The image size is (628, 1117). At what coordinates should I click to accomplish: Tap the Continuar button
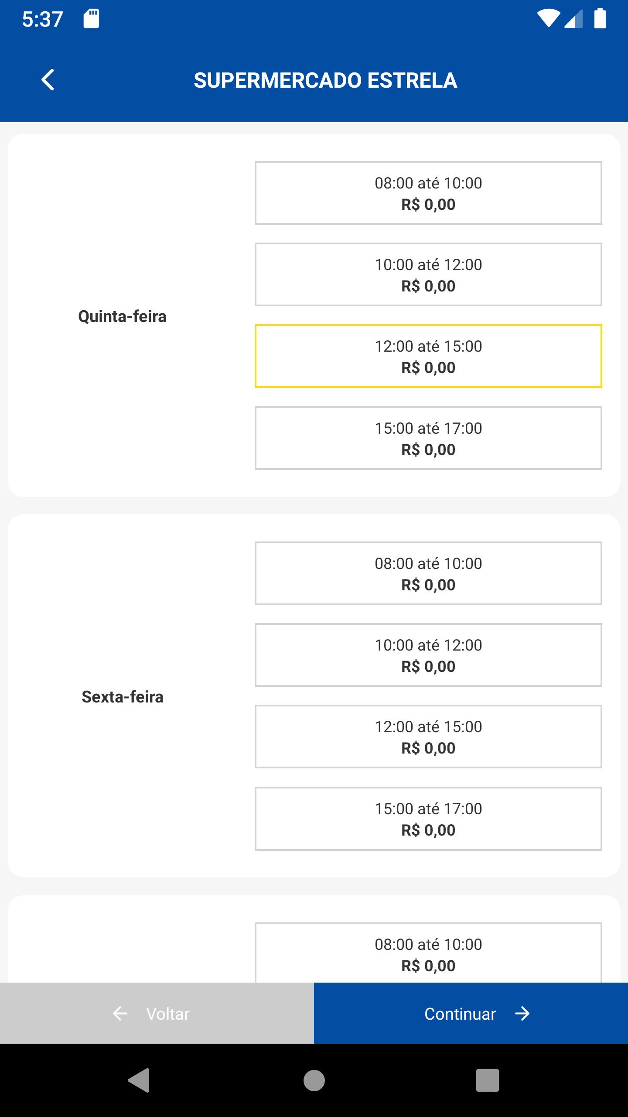[x=471, y=1013]
